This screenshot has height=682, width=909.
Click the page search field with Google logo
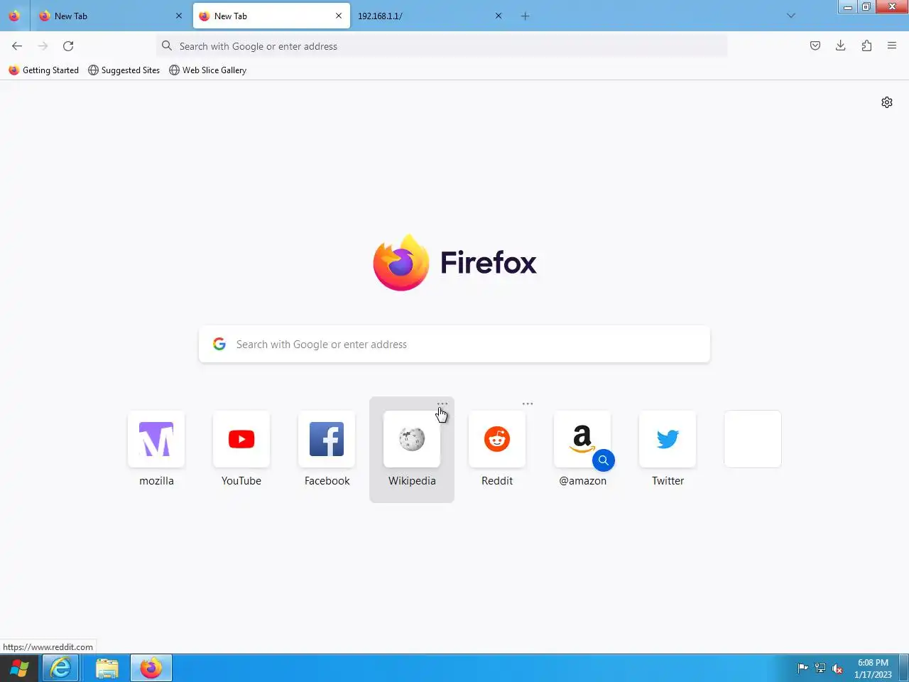pos(454,345)
